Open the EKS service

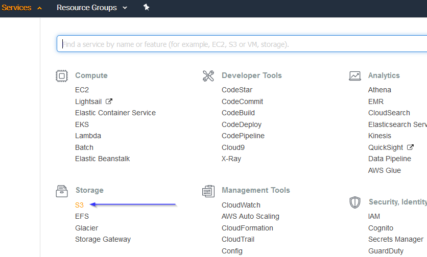click(x=82, y=124)
